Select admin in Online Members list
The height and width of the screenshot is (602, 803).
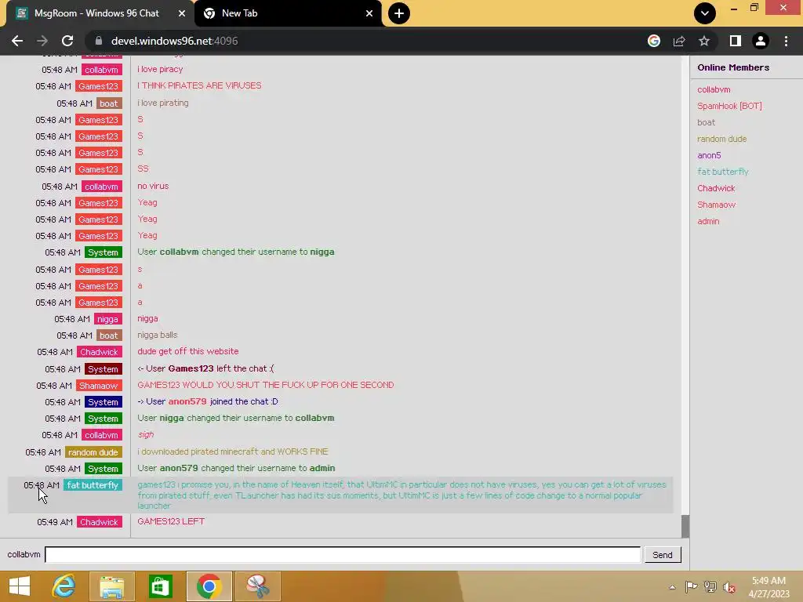point(708,221)
